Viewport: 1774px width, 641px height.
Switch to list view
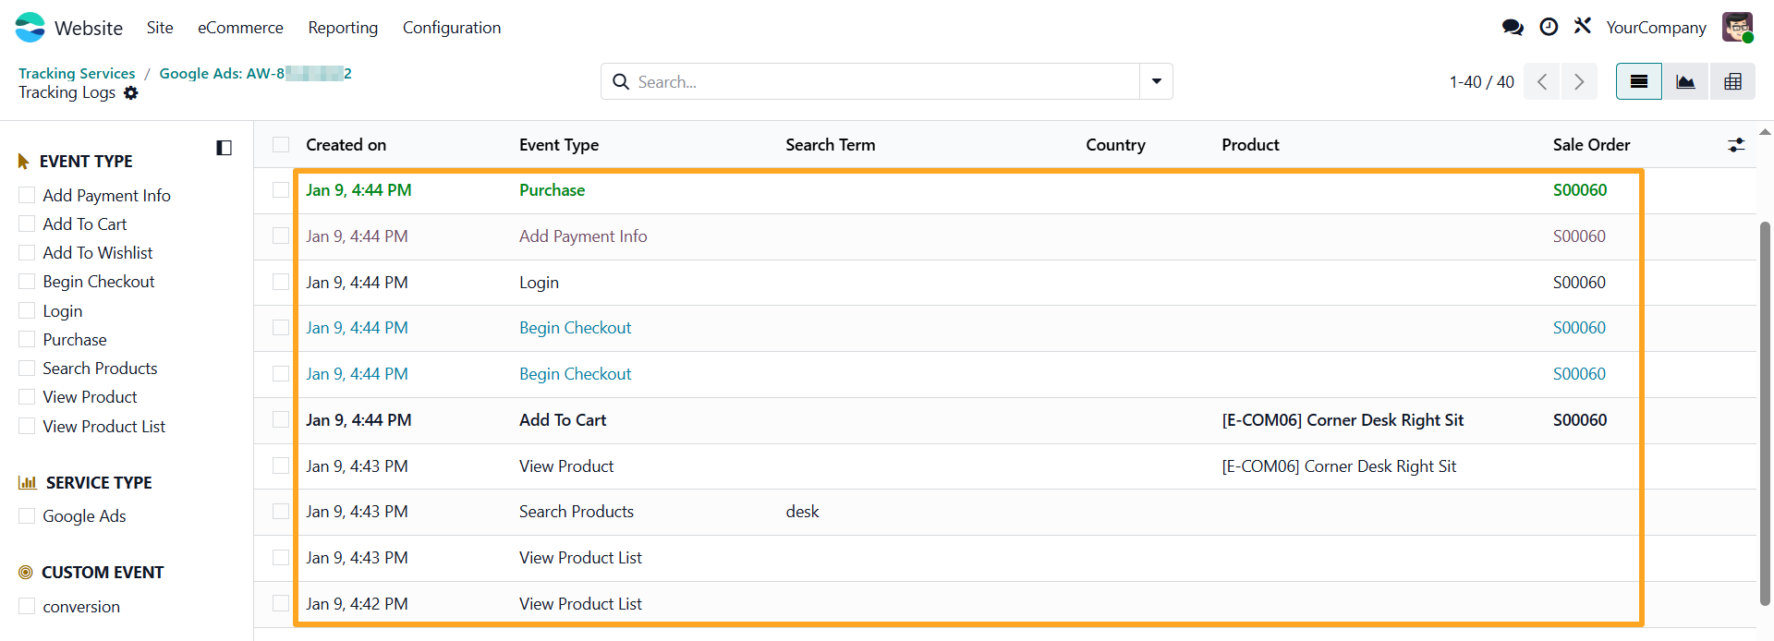click(x=1639, y=81)
